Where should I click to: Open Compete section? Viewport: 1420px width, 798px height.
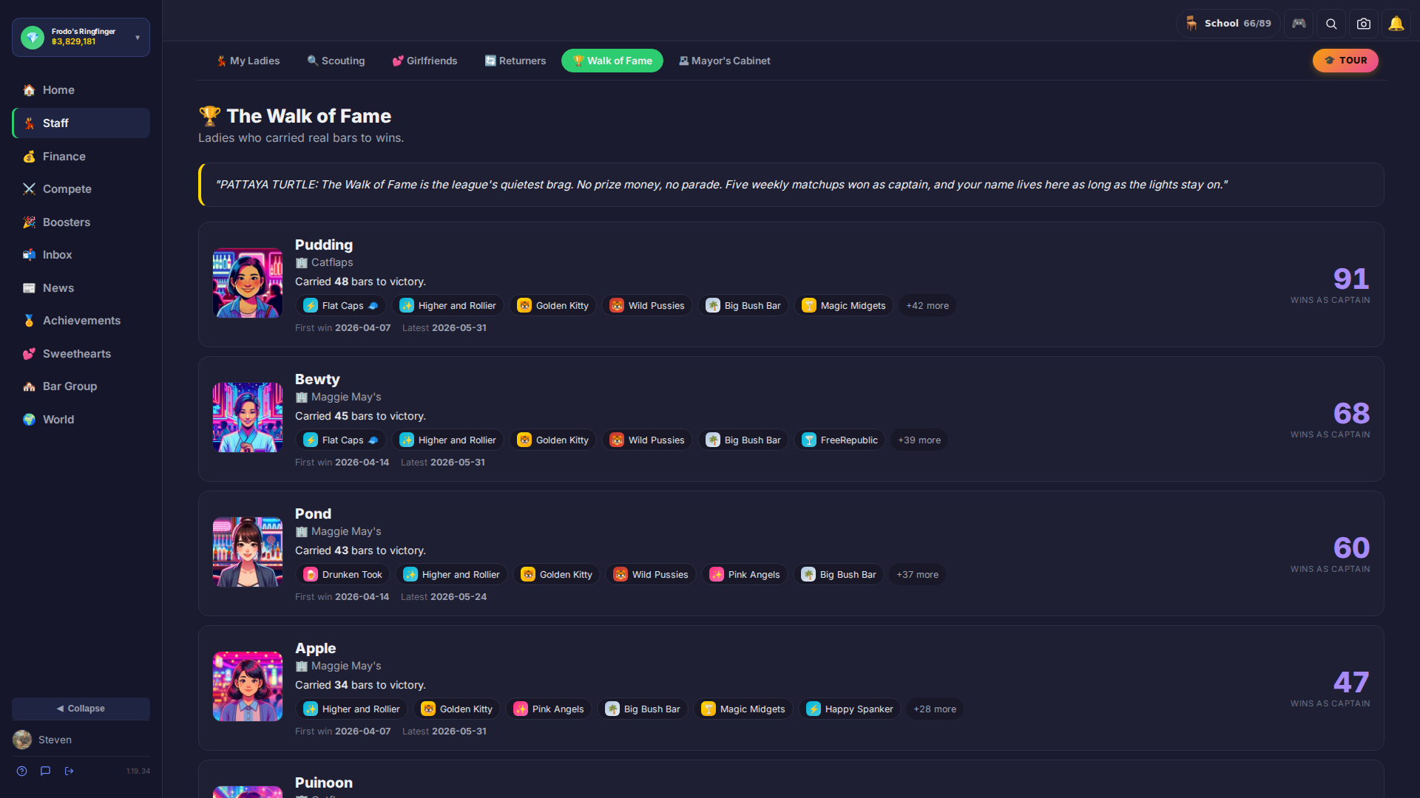81,189
